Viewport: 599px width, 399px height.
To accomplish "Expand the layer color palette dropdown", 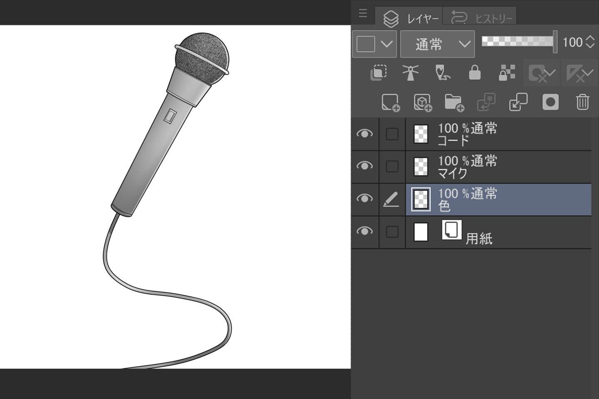I will point(386,44).
